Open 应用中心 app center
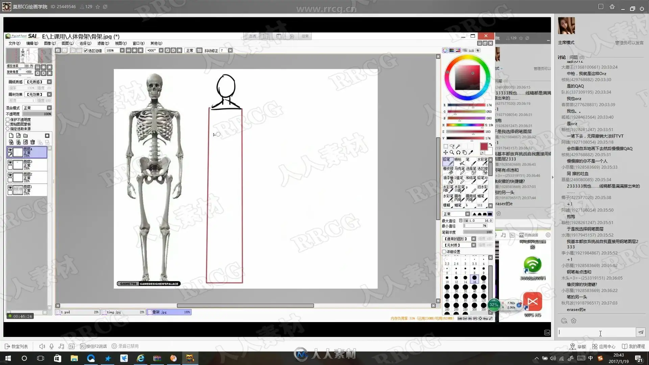649x365 pixels. pos(604,346)
